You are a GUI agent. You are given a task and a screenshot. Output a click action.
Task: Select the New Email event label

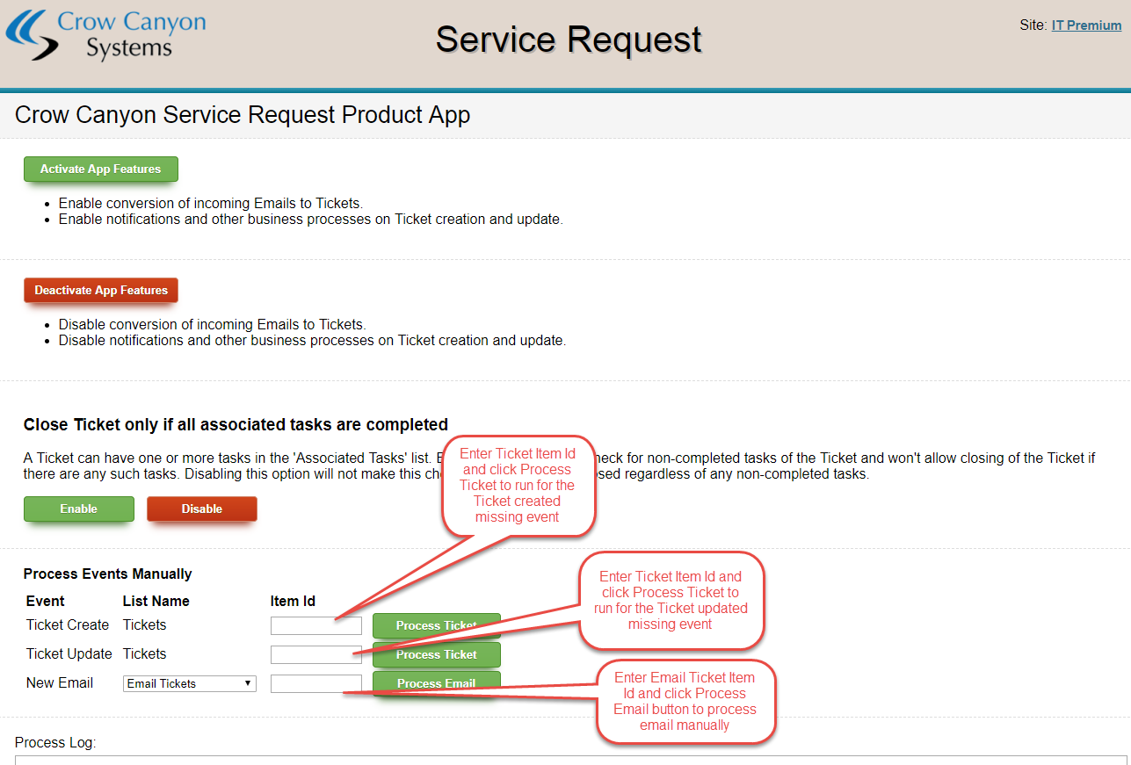[60, 683]
